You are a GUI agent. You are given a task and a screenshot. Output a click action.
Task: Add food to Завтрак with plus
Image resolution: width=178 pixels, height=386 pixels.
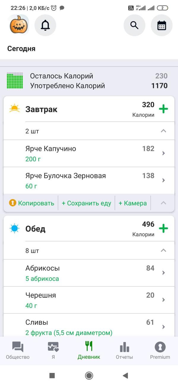[x=163, y=109]
